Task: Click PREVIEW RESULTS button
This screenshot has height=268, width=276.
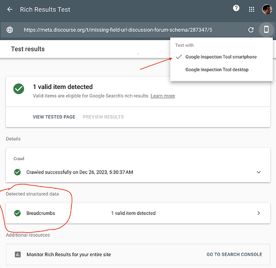Action: tap(103, 117)
